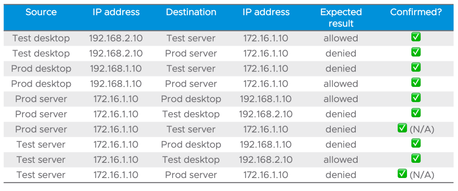Click destination IP 192.168.2.10 in a Prod server row
The width and height of the screenshot is (458, 191).
coord(266,114)
